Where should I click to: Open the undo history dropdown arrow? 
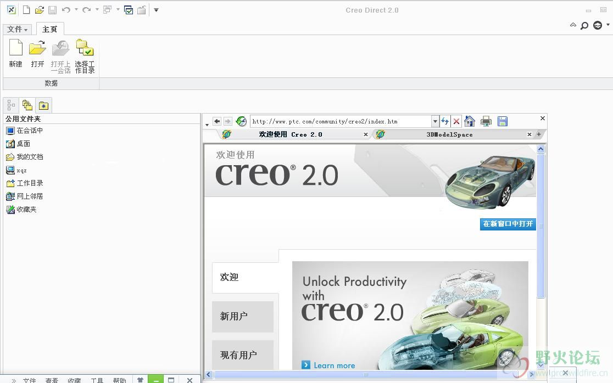point(76,9)
